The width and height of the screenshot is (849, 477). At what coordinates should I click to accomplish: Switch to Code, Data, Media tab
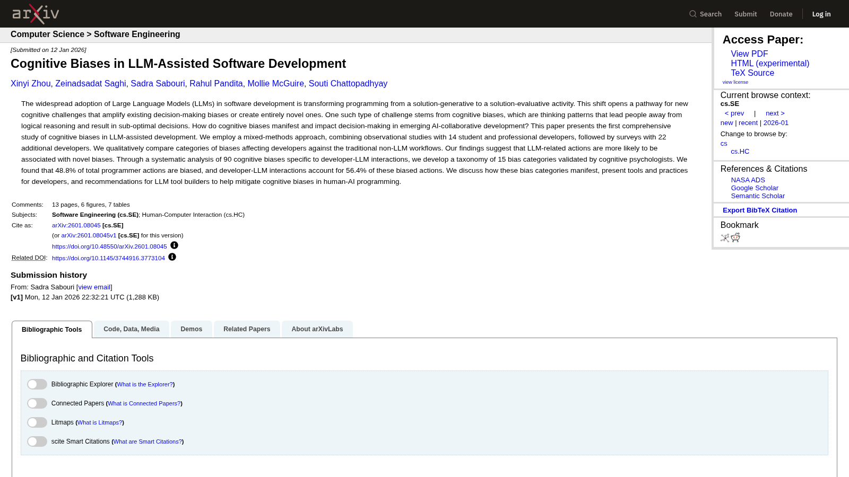point(132,329)
